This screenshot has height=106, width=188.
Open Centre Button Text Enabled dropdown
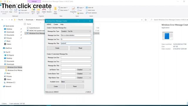coord(84,74)
